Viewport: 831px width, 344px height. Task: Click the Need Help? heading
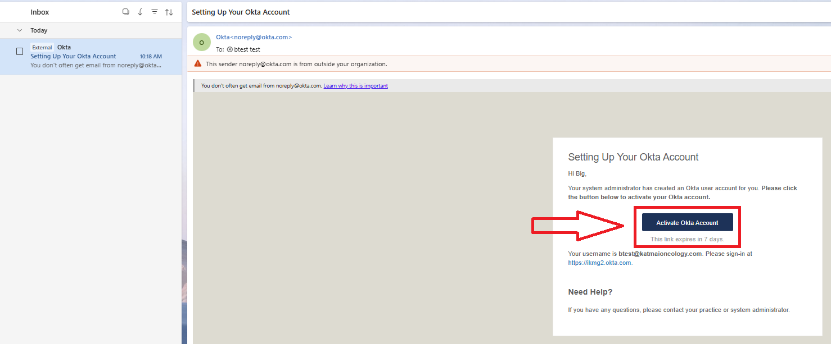pyautogui.click(x=590, y=292)
